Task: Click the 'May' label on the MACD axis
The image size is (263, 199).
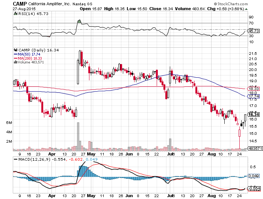Action: tap(91, 196)
